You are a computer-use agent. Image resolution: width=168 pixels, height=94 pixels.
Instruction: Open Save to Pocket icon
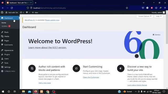pyautogui.click(x=143, y=8)
